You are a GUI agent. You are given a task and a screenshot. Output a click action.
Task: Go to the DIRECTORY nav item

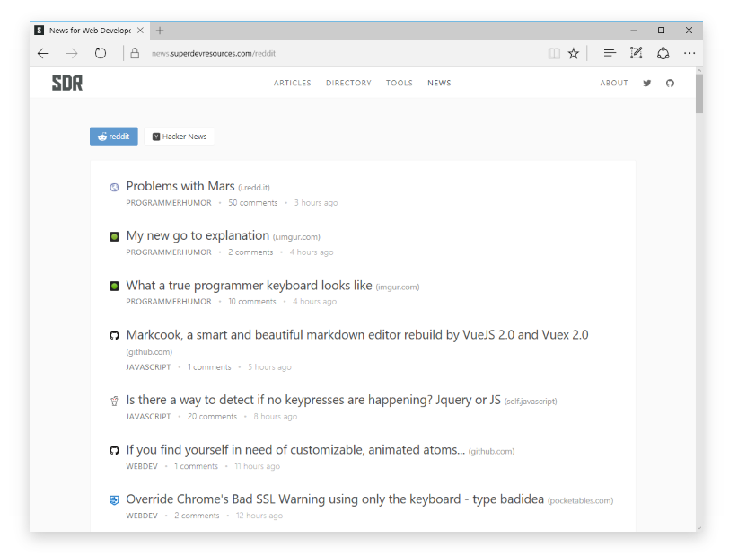pos(348,83)
